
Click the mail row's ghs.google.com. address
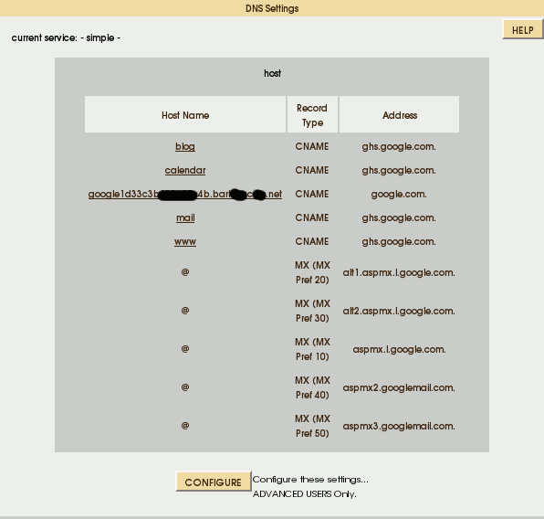[x=399, y=217]
